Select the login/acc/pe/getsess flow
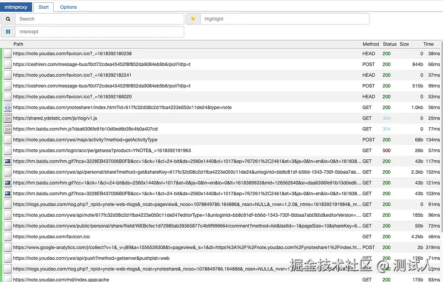Screen dimensions: 443x282 (x=221, y=150)
